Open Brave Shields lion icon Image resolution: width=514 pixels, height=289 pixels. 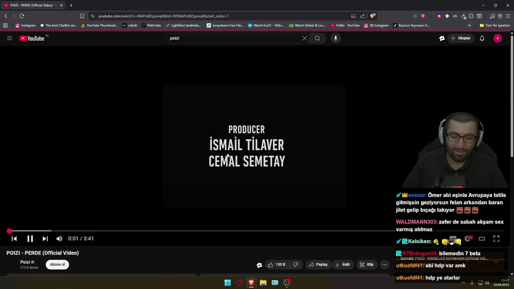click(x=373, y=16)
